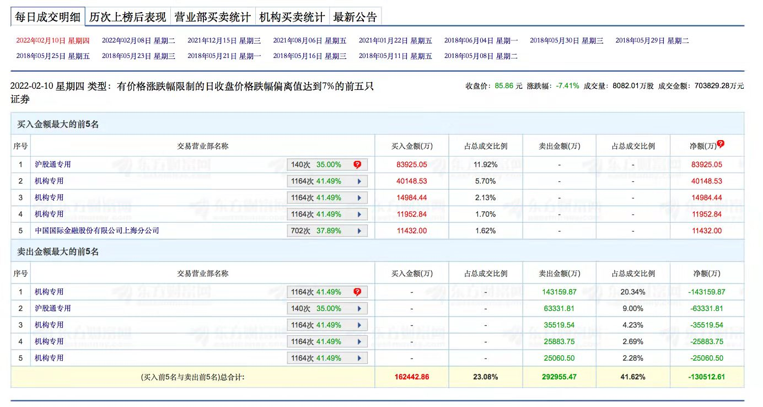Expand 1164次 stats for 11952.84 buy row
This screenshot has height=407, width=763.
(327, 214)
